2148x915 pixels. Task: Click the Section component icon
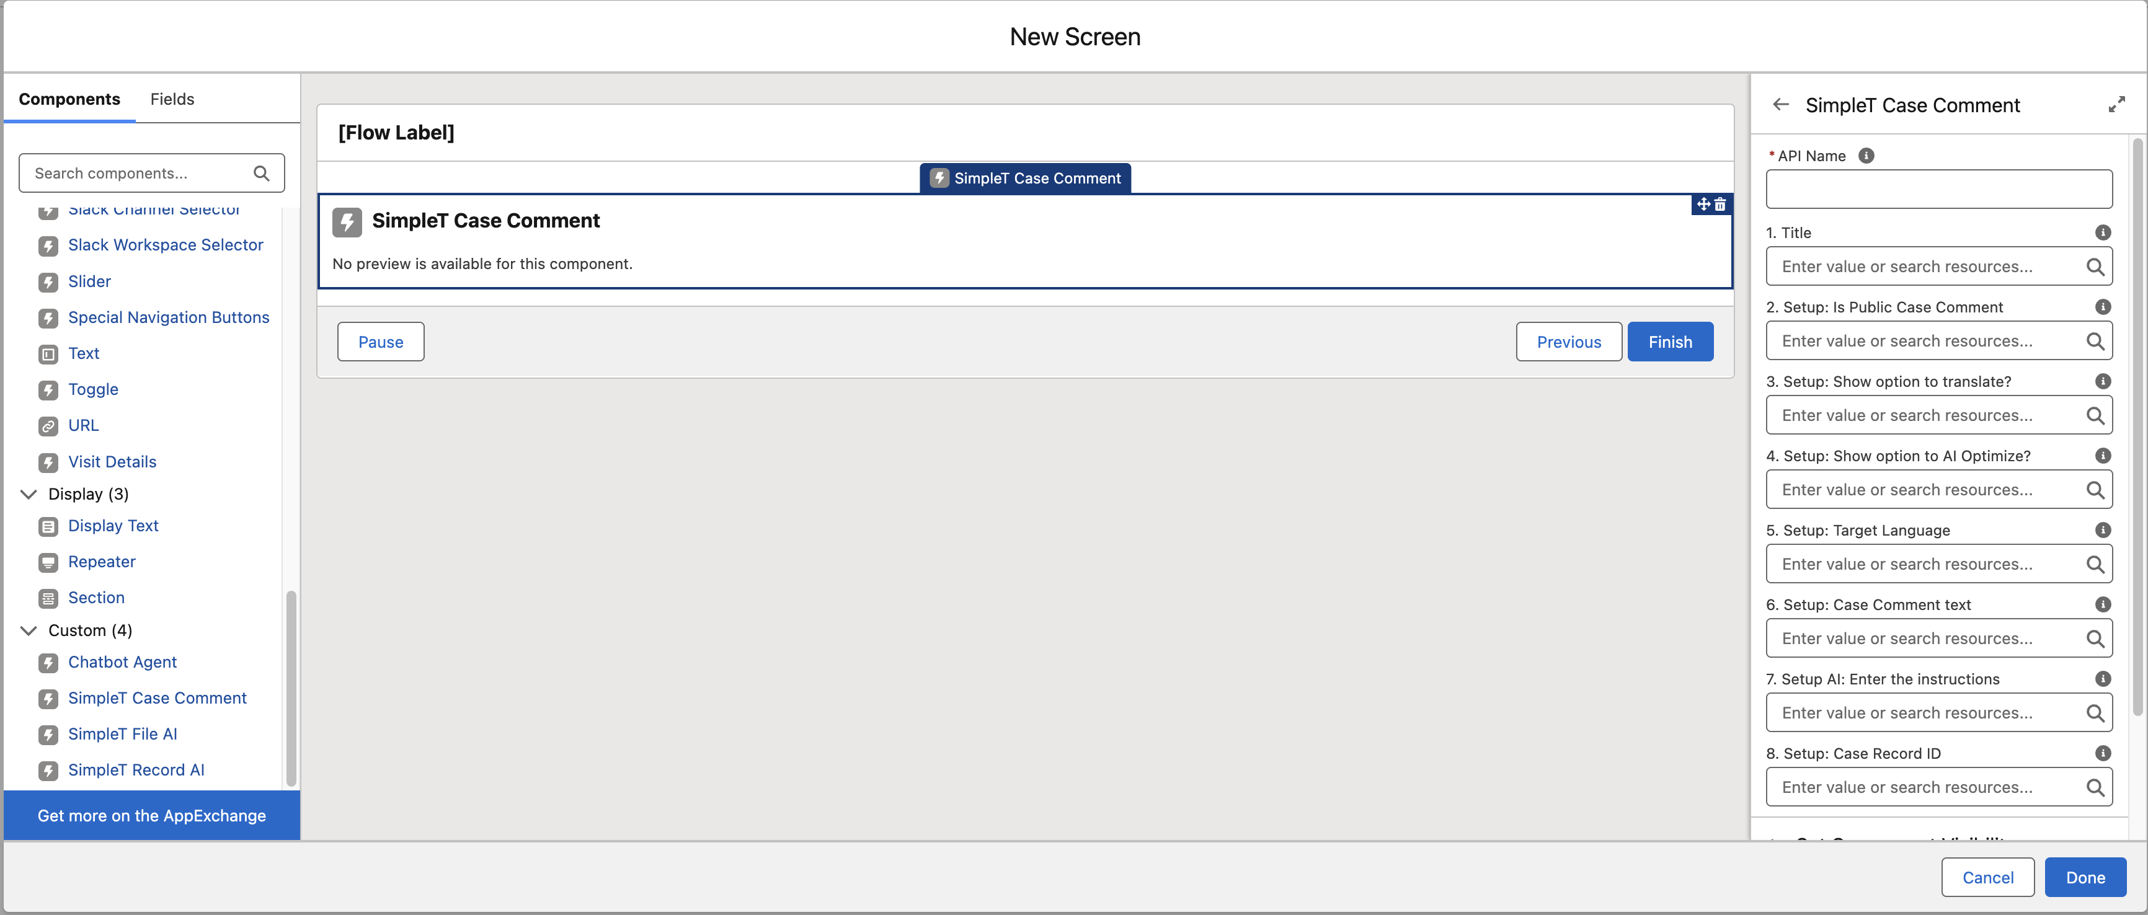[48, 598]
